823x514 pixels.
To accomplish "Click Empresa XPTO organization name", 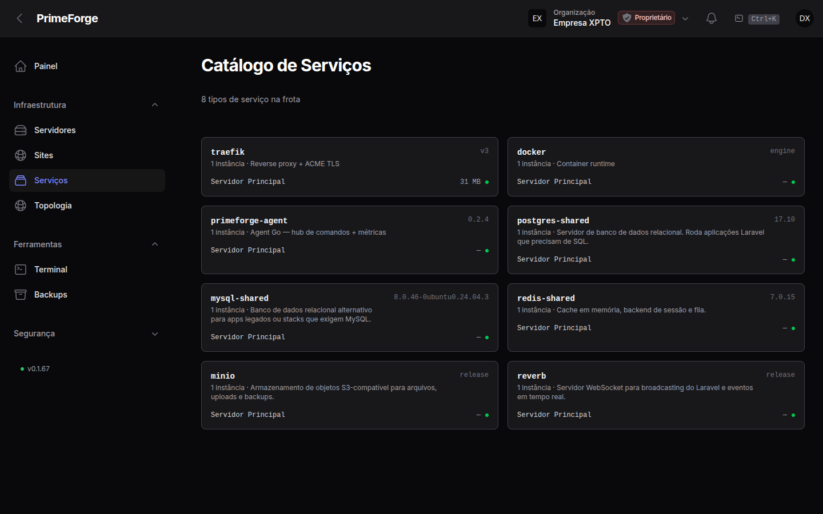I will (x=582, y=23).
